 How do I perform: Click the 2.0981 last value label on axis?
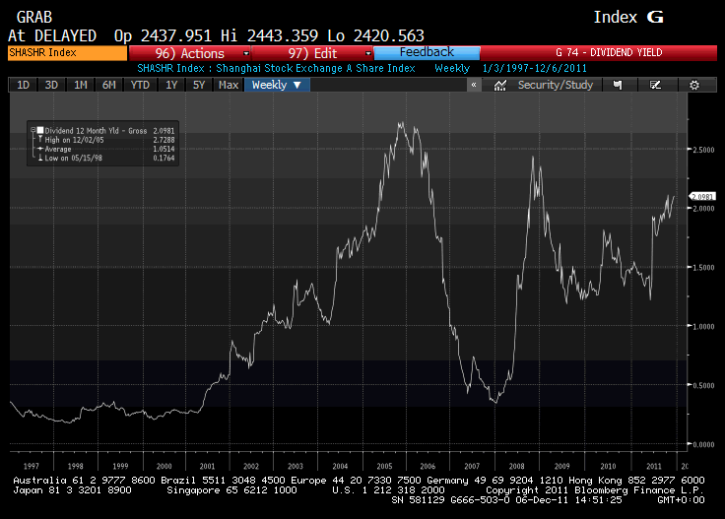702,197
